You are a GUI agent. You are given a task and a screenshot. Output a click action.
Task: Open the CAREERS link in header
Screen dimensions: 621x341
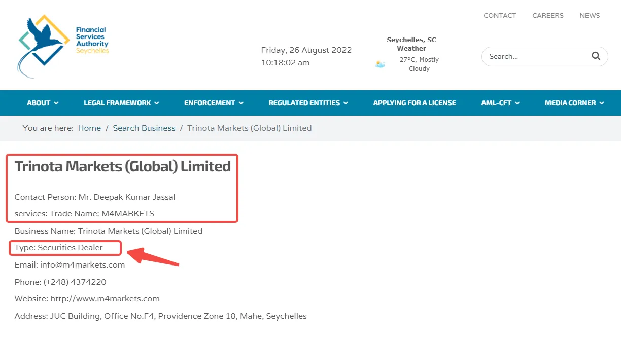pyautogui.click(x=548, y=16)
